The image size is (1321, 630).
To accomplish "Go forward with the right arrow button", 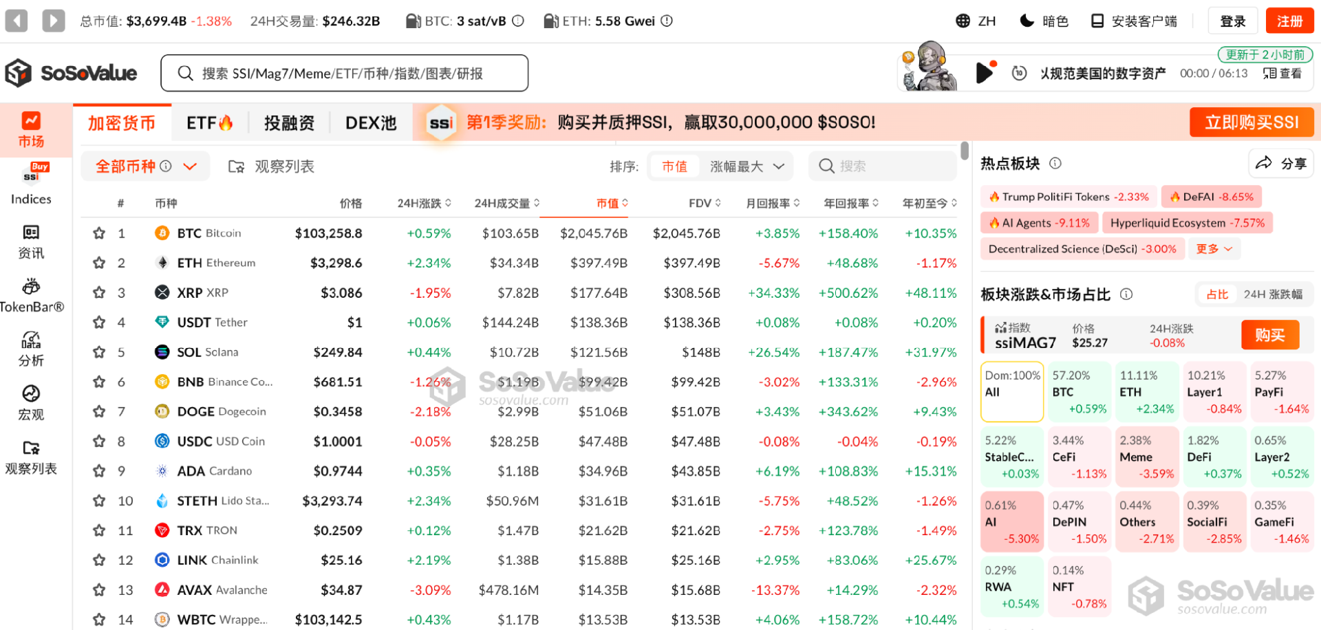I will [x=54, y=21].
